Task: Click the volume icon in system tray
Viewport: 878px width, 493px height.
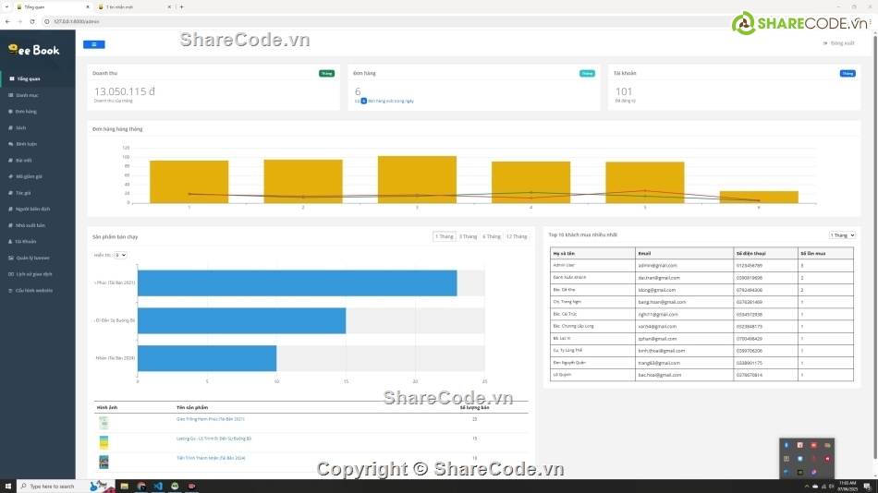Action: click(831, 487)
